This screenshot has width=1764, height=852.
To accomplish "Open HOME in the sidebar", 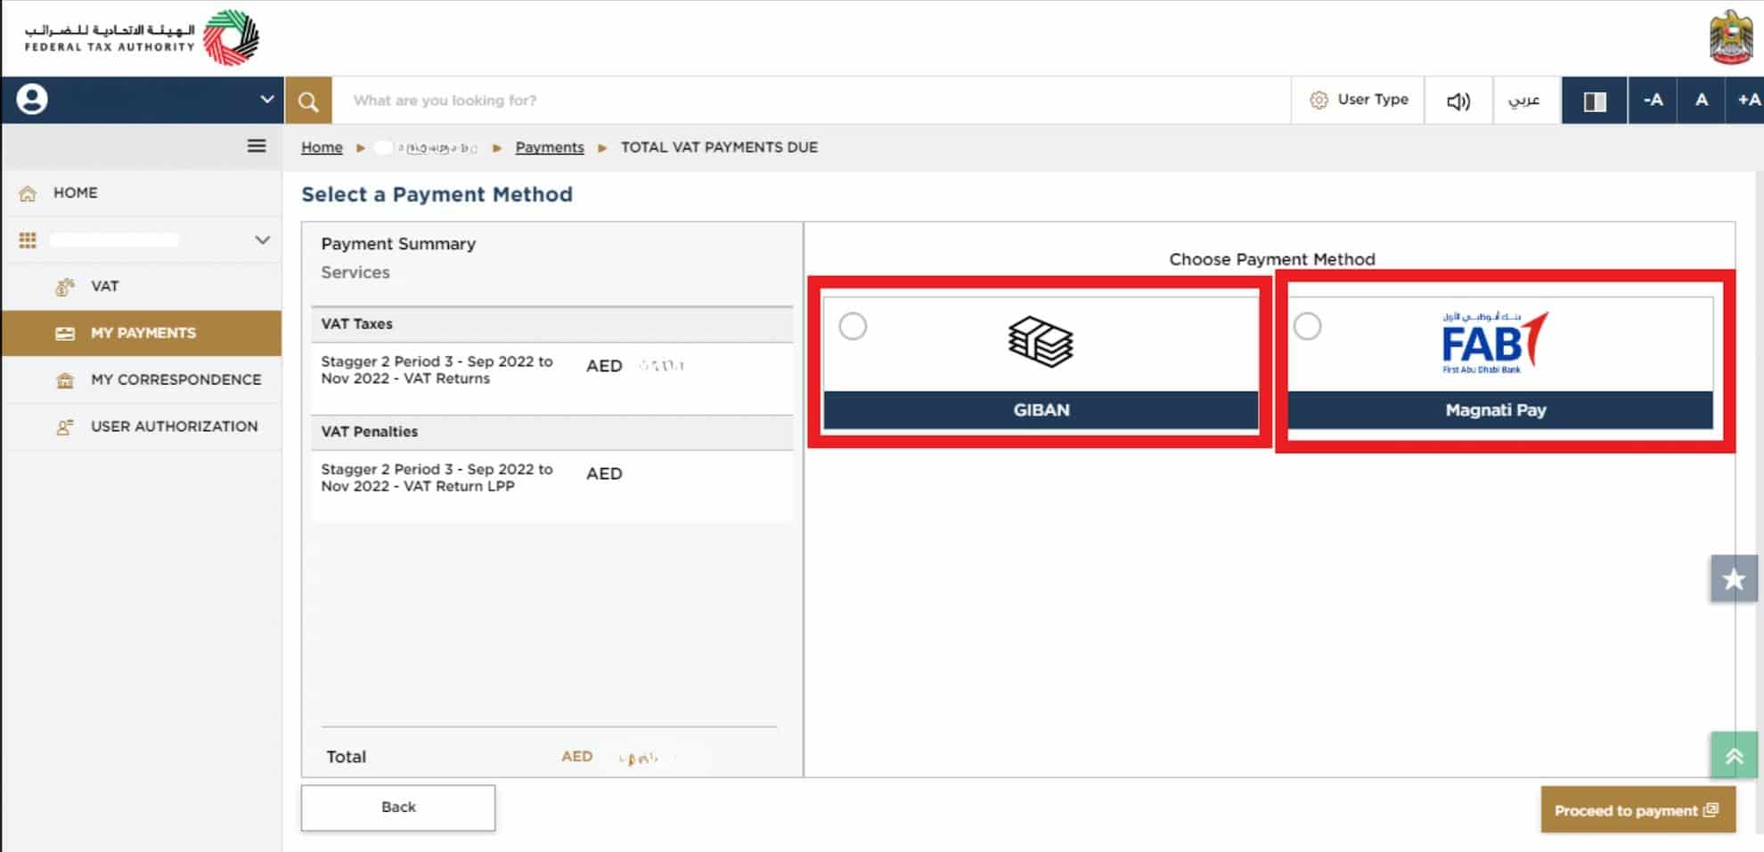I will [x=142, y=193].
